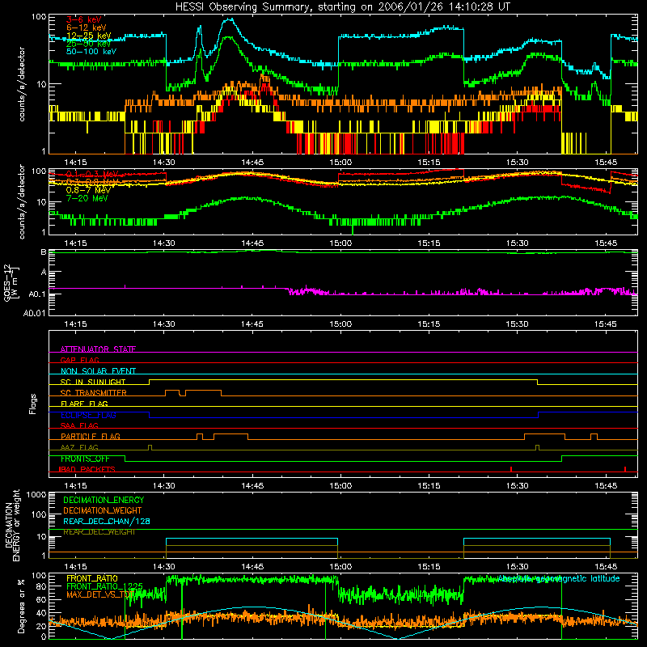Select the red IBAD_PACKETS label
Screen dimensions: 647x647
pyautogui.click(x=87, y=469)
